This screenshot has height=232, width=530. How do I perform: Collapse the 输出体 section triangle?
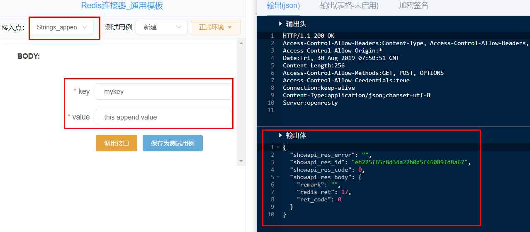pos(280,136)
